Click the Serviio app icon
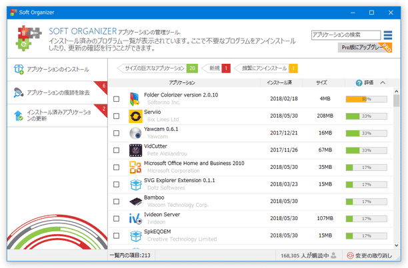The height and width of the screenshot is (268, 408). (x=135, y=116)
